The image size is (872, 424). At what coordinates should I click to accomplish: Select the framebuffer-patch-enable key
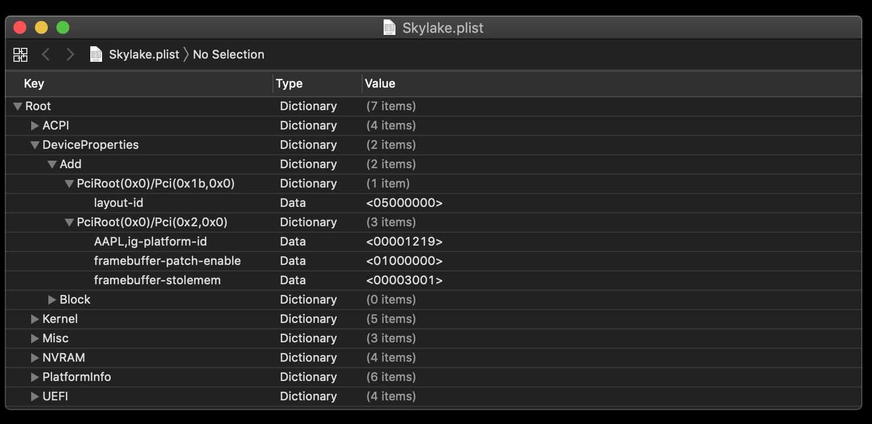[167, 261]
